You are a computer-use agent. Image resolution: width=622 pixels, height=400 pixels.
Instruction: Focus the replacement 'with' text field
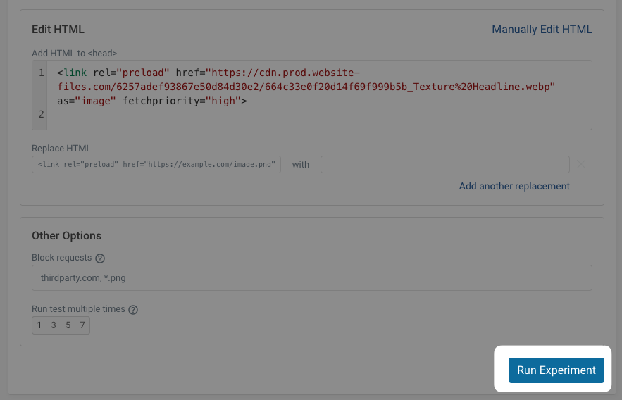point(444,165)
